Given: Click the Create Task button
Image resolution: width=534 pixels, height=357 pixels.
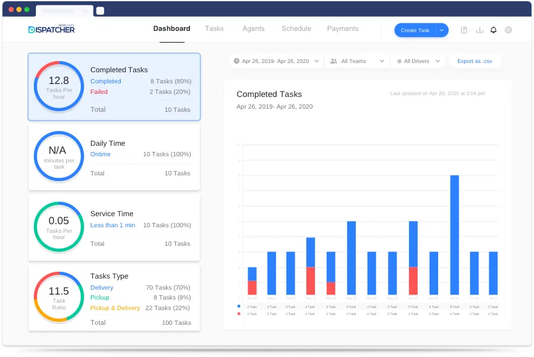Looking at the screenshot, I should coord(416,30).
